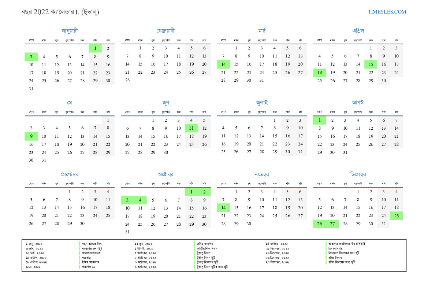This screenshot has width=428, height=303.
Task: Select the ফেব্রুয়ারী month title
Action: point(165,31)
